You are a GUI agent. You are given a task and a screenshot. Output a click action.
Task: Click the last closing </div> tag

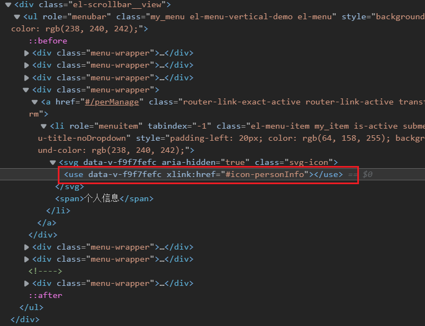(25, 319)
